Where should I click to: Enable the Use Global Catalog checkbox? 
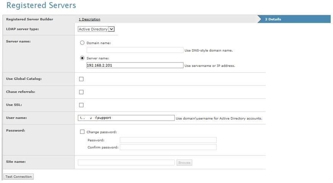click(81, 79)
